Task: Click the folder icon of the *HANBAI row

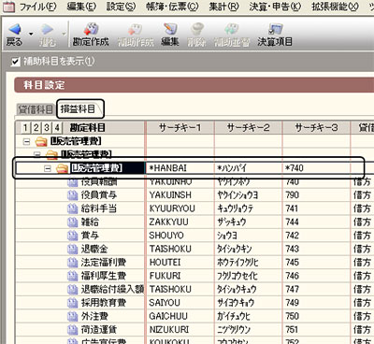Action: coord(63,168)
